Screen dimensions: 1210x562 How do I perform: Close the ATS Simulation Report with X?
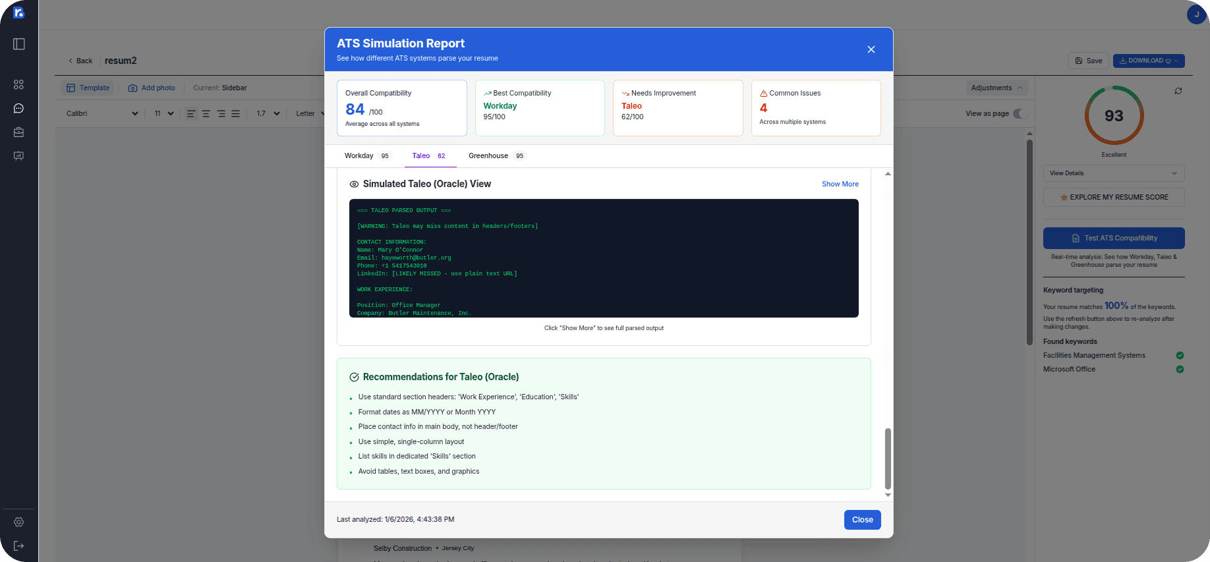871,49
